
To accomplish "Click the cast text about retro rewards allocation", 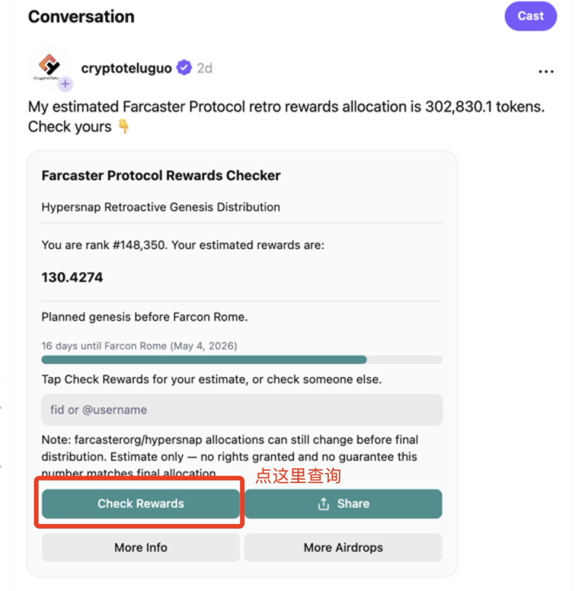I will (x=286, y=117).
